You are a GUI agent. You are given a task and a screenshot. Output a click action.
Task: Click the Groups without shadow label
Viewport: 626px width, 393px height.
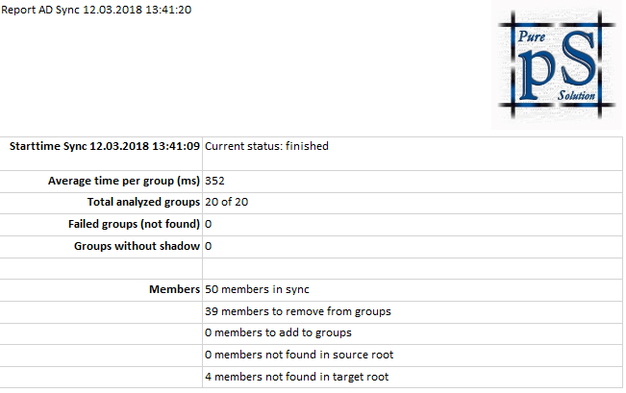point(137,246)
